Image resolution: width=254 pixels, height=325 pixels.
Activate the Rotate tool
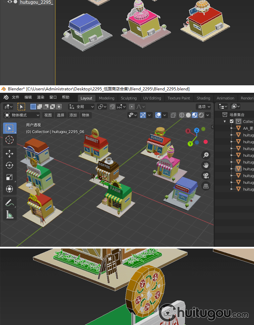[9, 165]
